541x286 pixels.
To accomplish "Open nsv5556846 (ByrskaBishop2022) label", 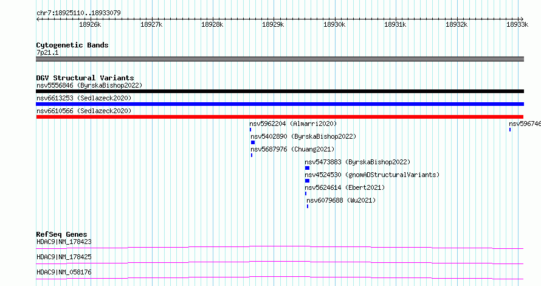I will [89, 85].
